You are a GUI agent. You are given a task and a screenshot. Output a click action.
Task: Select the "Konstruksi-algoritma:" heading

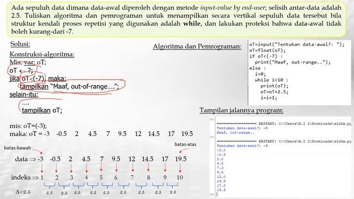point(42,54)
